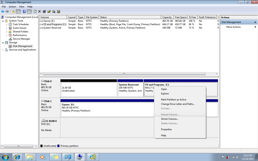Collapse Disk Management section in Actions pane
This screenshot has width=258, height=161.
tap(255, 22)
